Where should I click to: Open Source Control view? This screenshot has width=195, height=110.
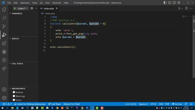[x=4, y=26]
